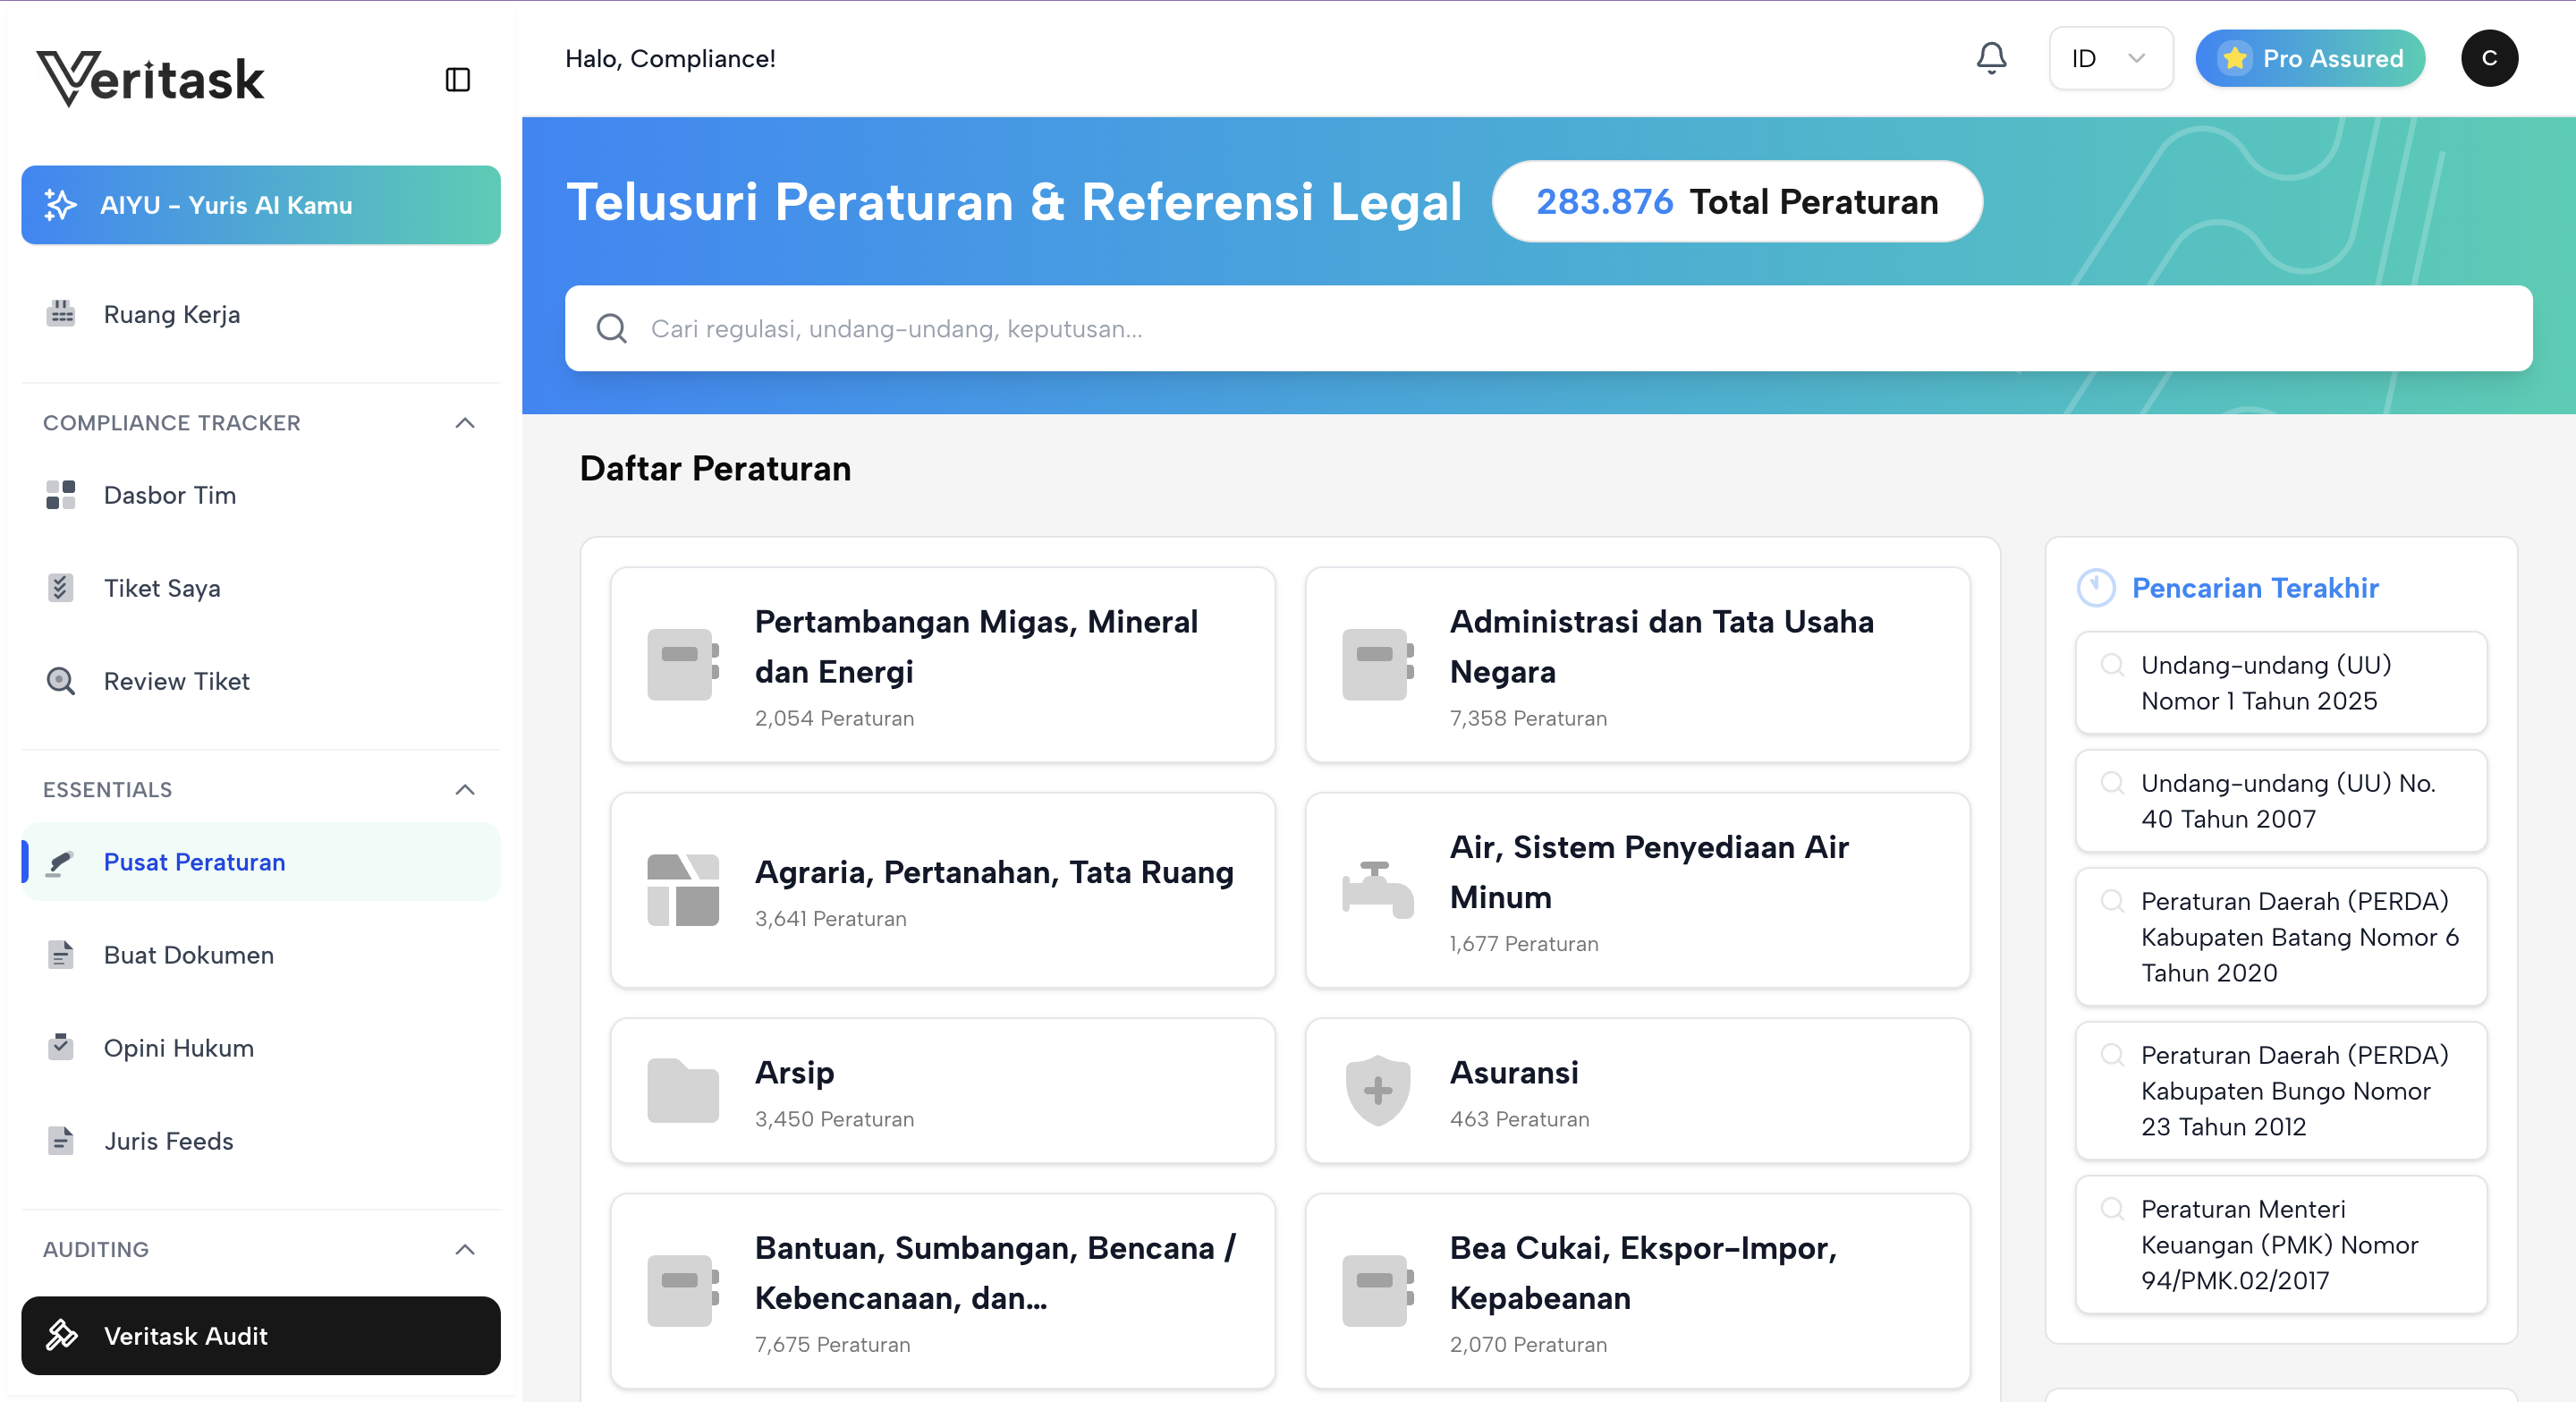Open Buat Dokumen from the sidebar
2576x1402 pixels.
pos(188,954)
